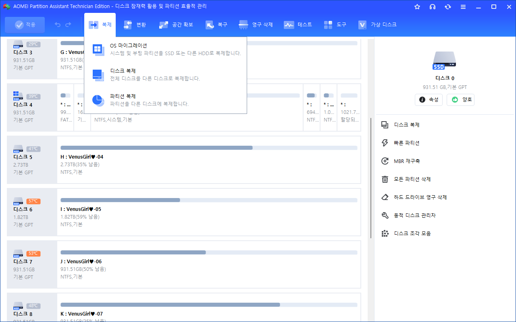Open the 도구 tools menu
This screenshot has width=516, height=322.
(335, 25)
